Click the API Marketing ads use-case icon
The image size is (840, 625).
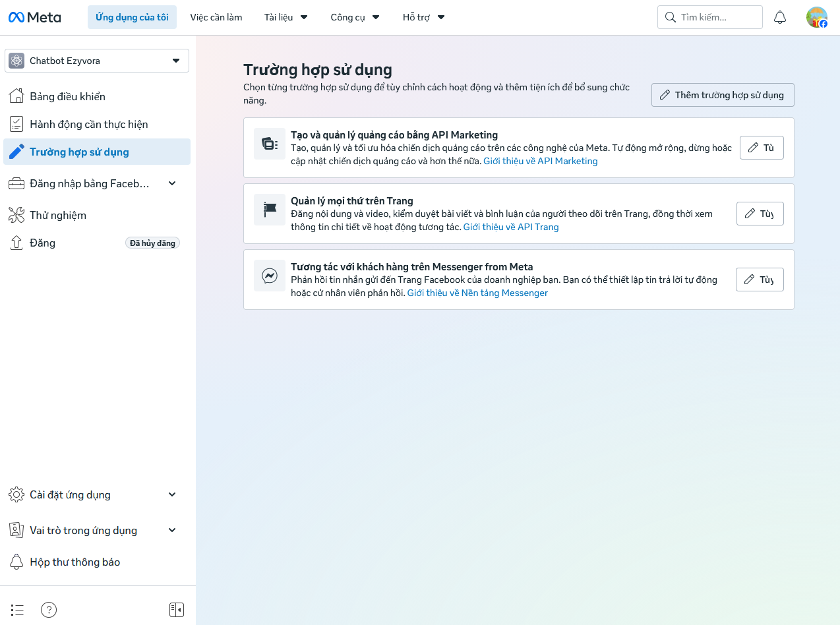click(270, 144)
